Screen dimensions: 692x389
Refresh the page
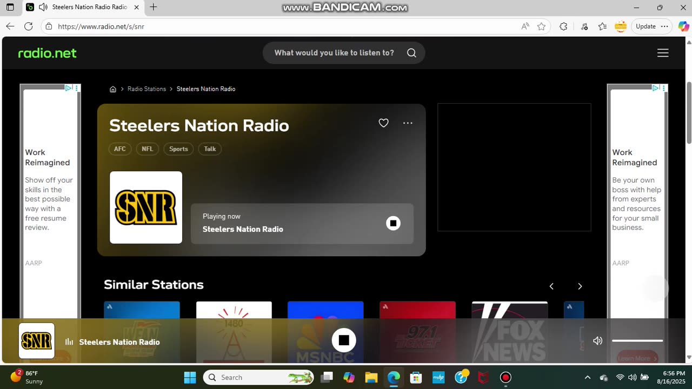tap(29, 26)
